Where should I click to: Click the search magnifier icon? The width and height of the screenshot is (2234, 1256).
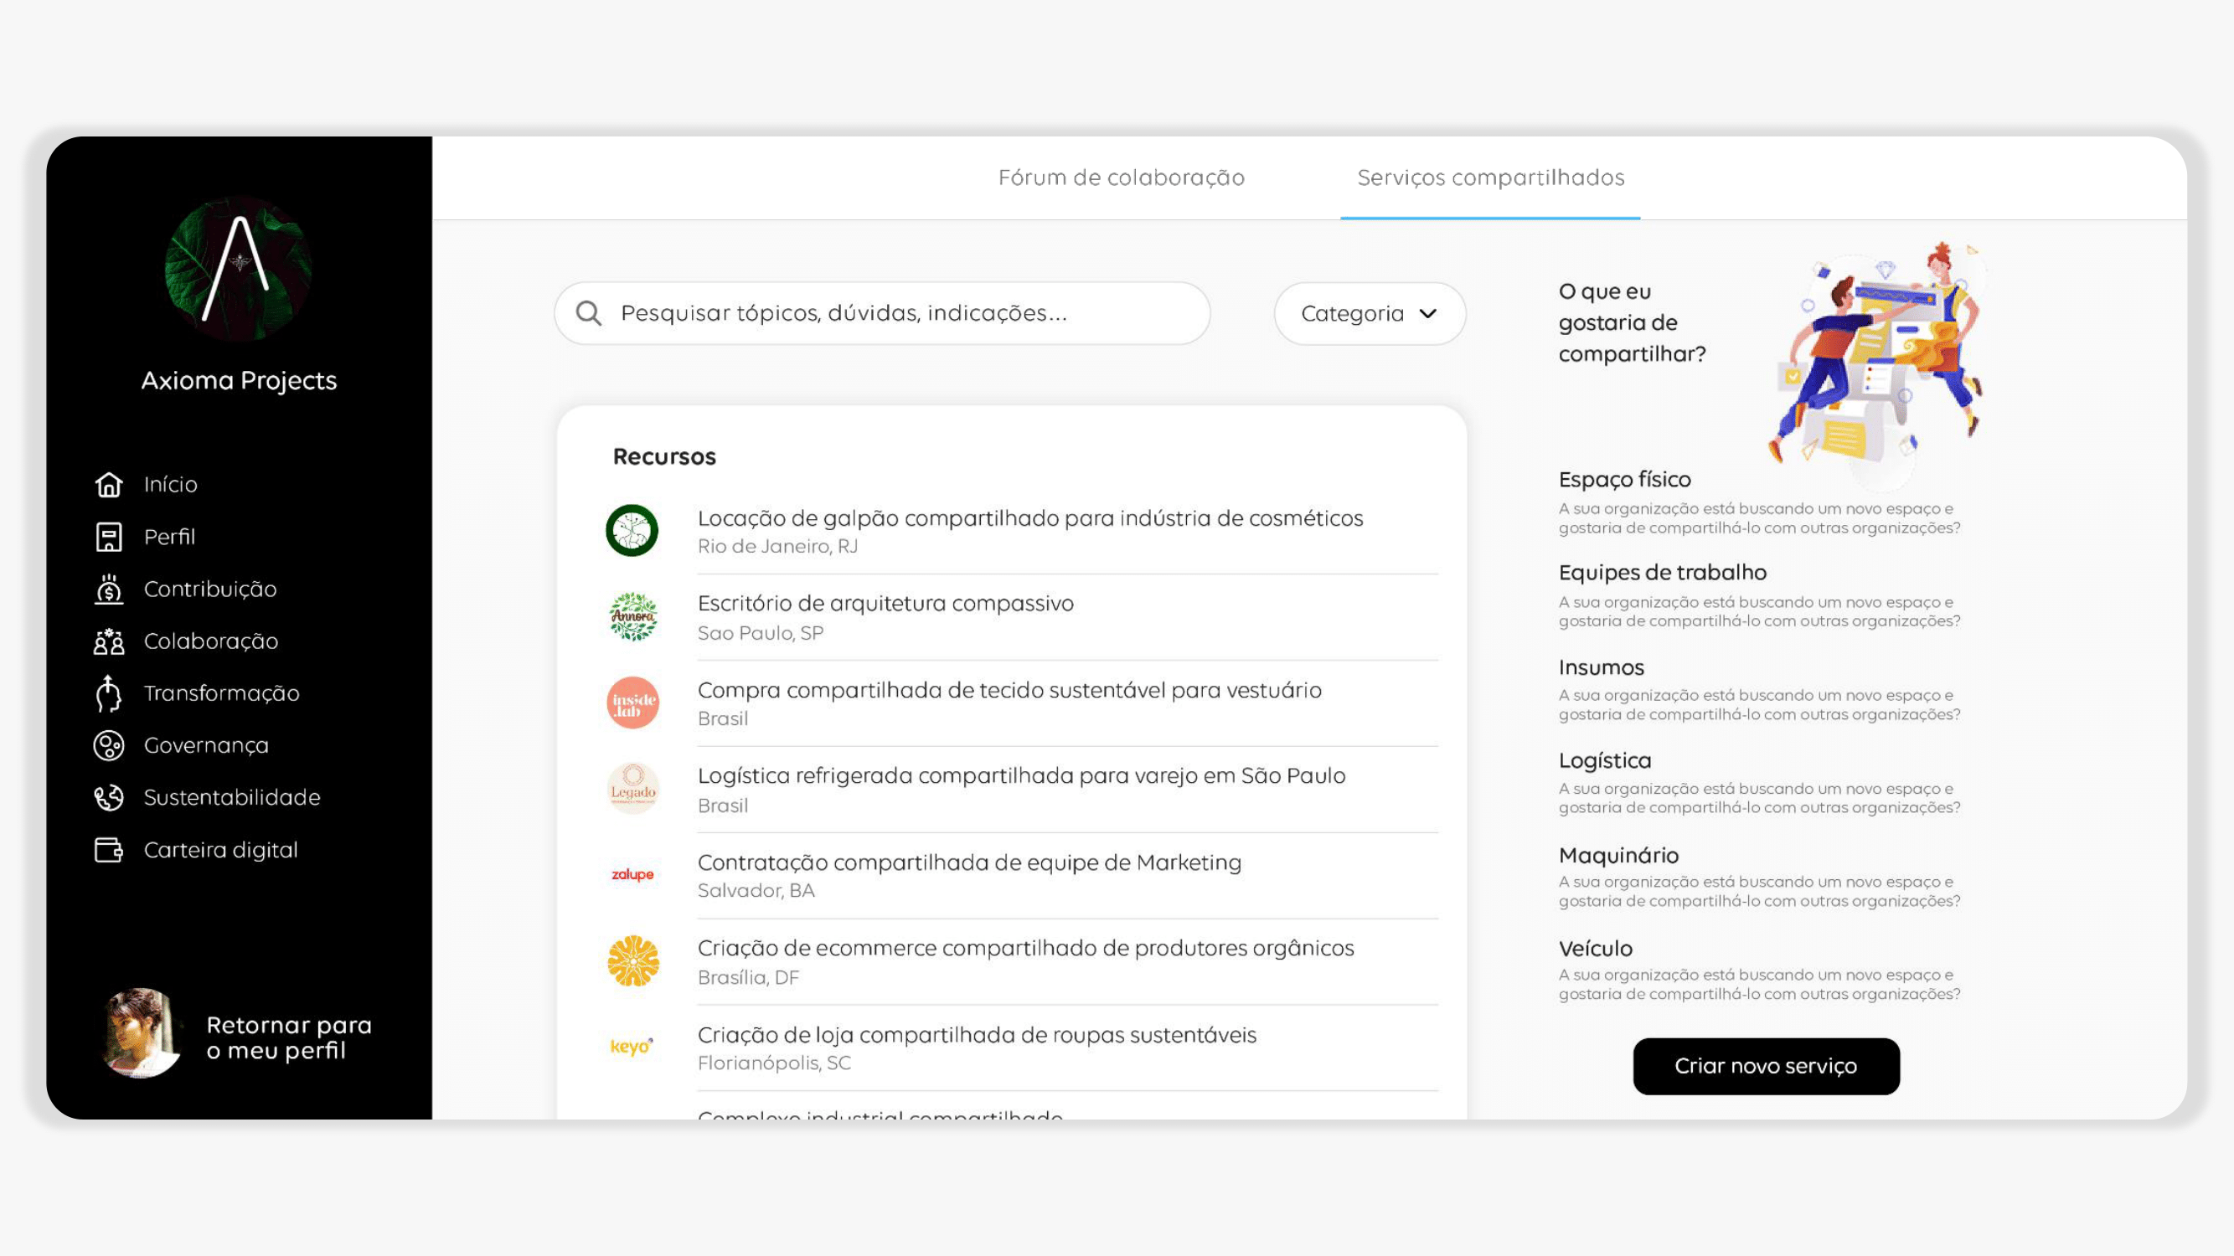[589, 313]
